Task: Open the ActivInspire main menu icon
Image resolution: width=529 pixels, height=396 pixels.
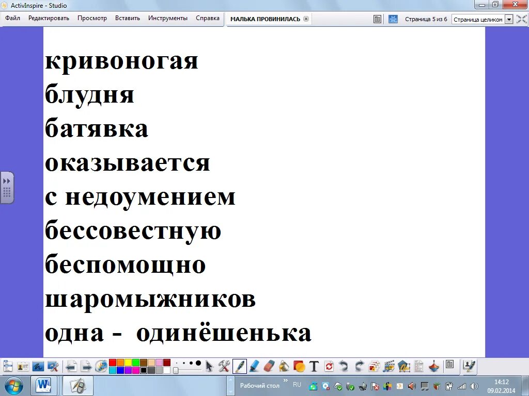Action: tap(7, 366)
